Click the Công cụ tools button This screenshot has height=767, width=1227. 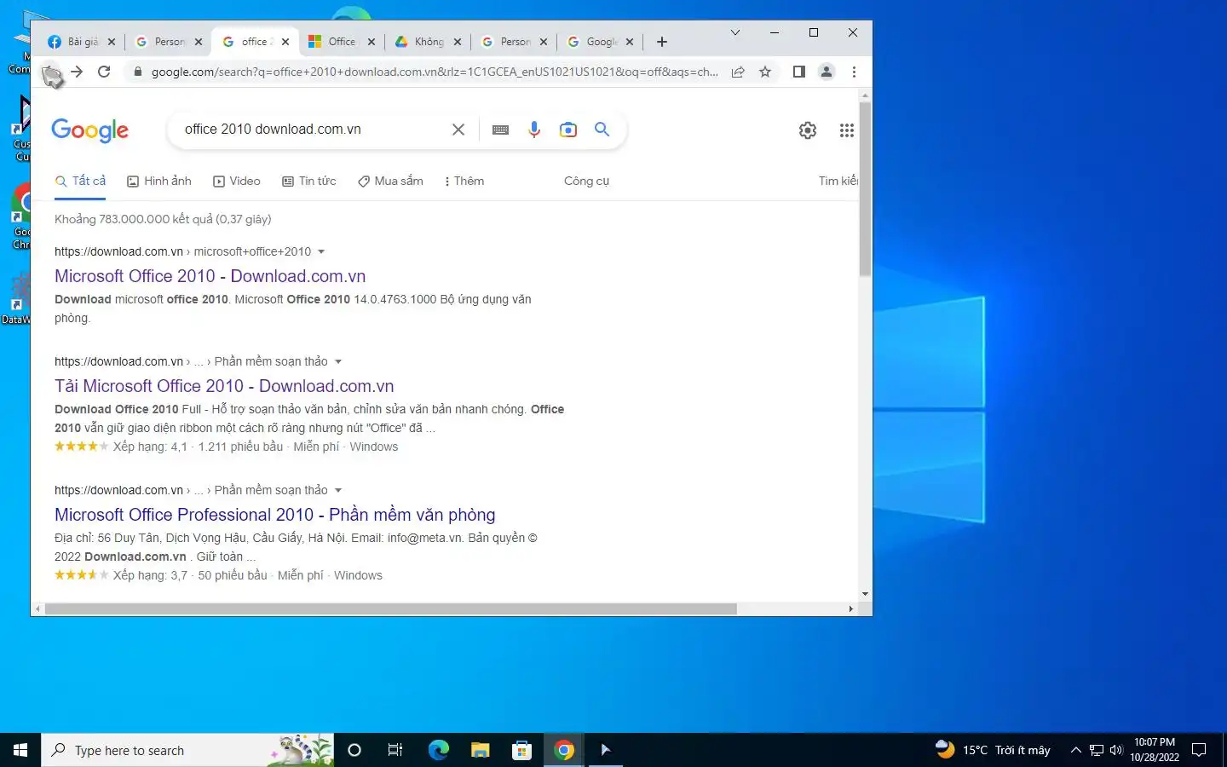coord(586,181)
